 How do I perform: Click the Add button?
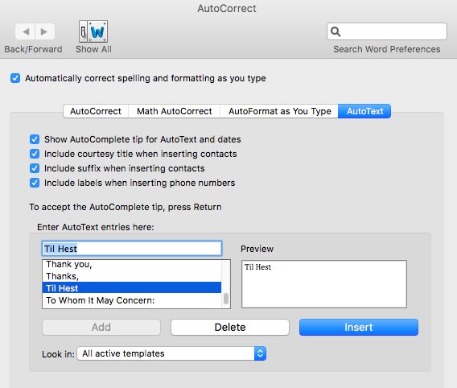tap(101, 327)
